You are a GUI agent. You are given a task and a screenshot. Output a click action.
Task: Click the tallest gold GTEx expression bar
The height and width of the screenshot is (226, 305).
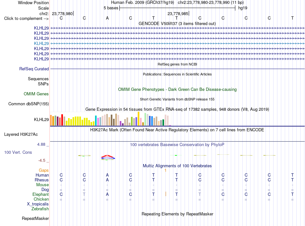tap(138, 119)
